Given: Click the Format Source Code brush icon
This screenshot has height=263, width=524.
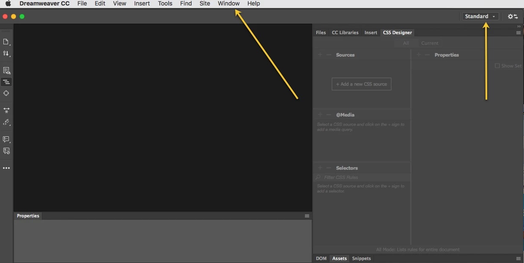Looking at the screenshot, I should (x=6, y=122).
